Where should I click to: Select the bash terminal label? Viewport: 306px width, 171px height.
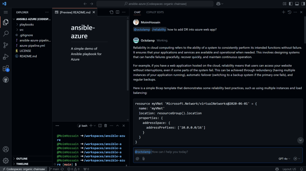point(82,126)
